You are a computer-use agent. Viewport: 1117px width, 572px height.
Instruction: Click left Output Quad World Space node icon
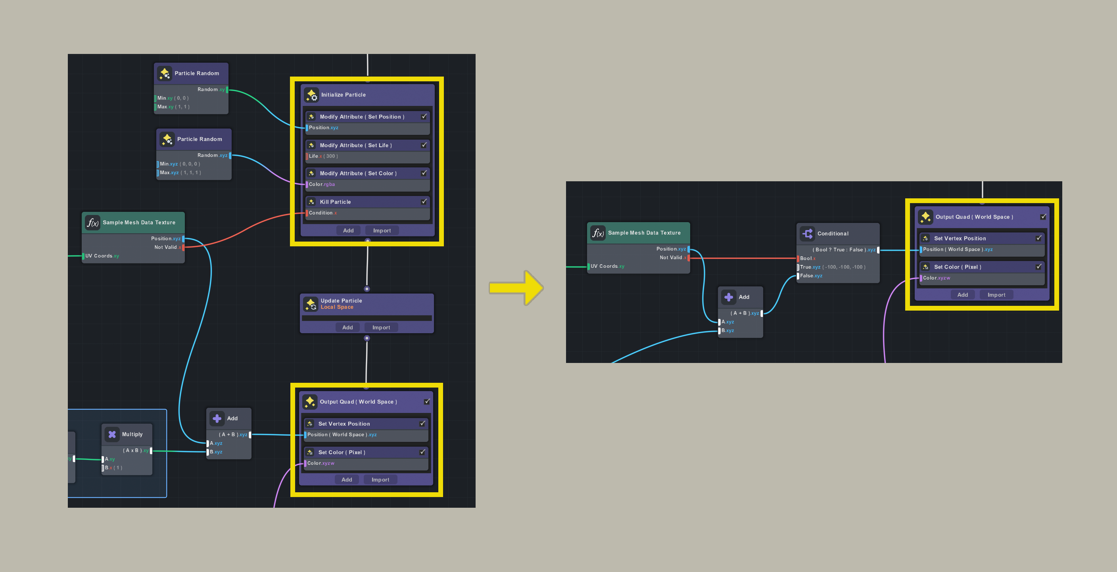coord(310,401)
